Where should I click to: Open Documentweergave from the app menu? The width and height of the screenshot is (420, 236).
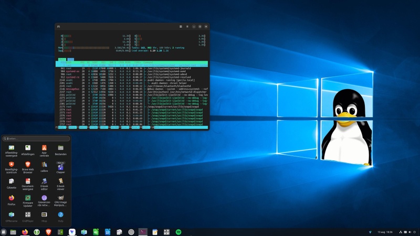(x=28, y=185)
